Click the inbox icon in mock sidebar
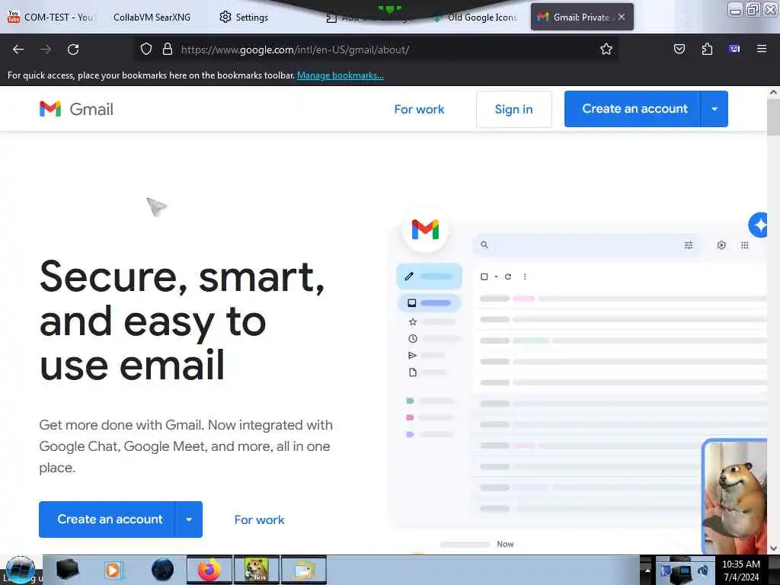Viewport: 780px width, 585px height. (x=412, y=303)
